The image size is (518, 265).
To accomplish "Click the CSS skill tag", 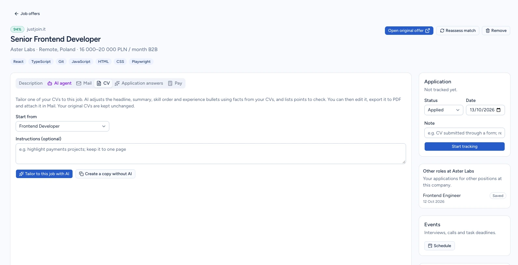I will pos(120,62).
